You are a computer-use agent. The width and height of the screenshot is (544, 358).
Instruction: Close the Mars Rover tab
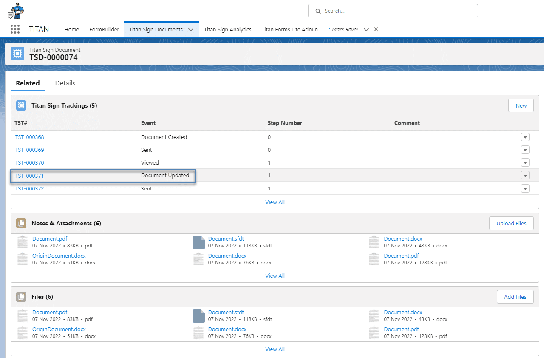(376, 29)
